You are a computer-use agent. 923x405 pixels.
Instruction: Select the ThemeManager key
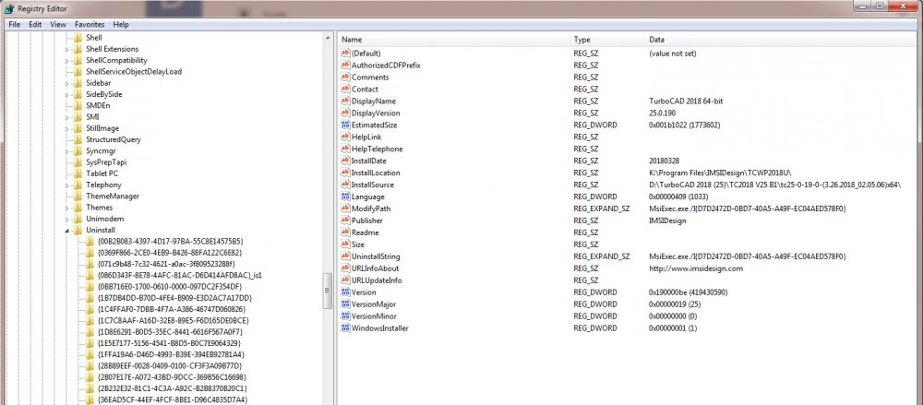[x=113, y=196]
